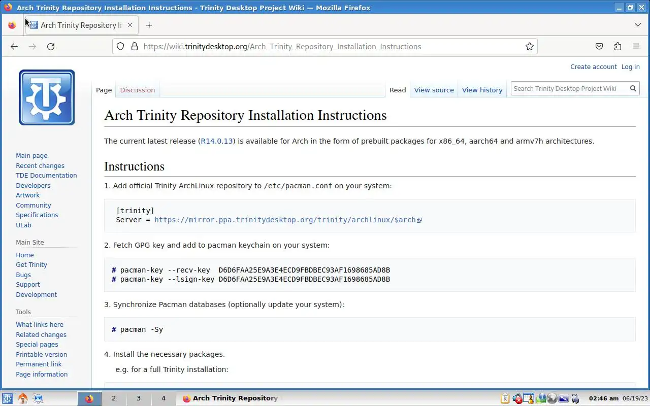650x406 pixels.
Task: Click the window-with-user tray icon
Action: 529,398
